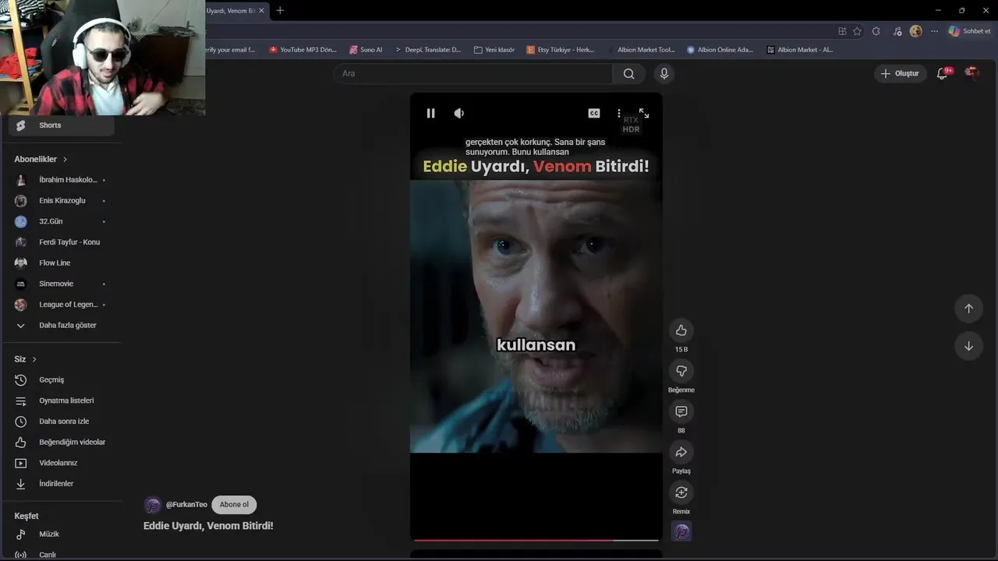
Task: Open the Short's three-dot options menu
Action: coord(619,113)
